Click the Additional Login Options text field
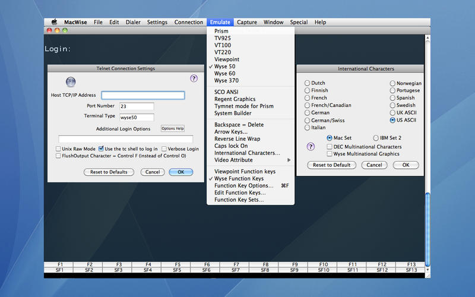 (x=125, y=139)
